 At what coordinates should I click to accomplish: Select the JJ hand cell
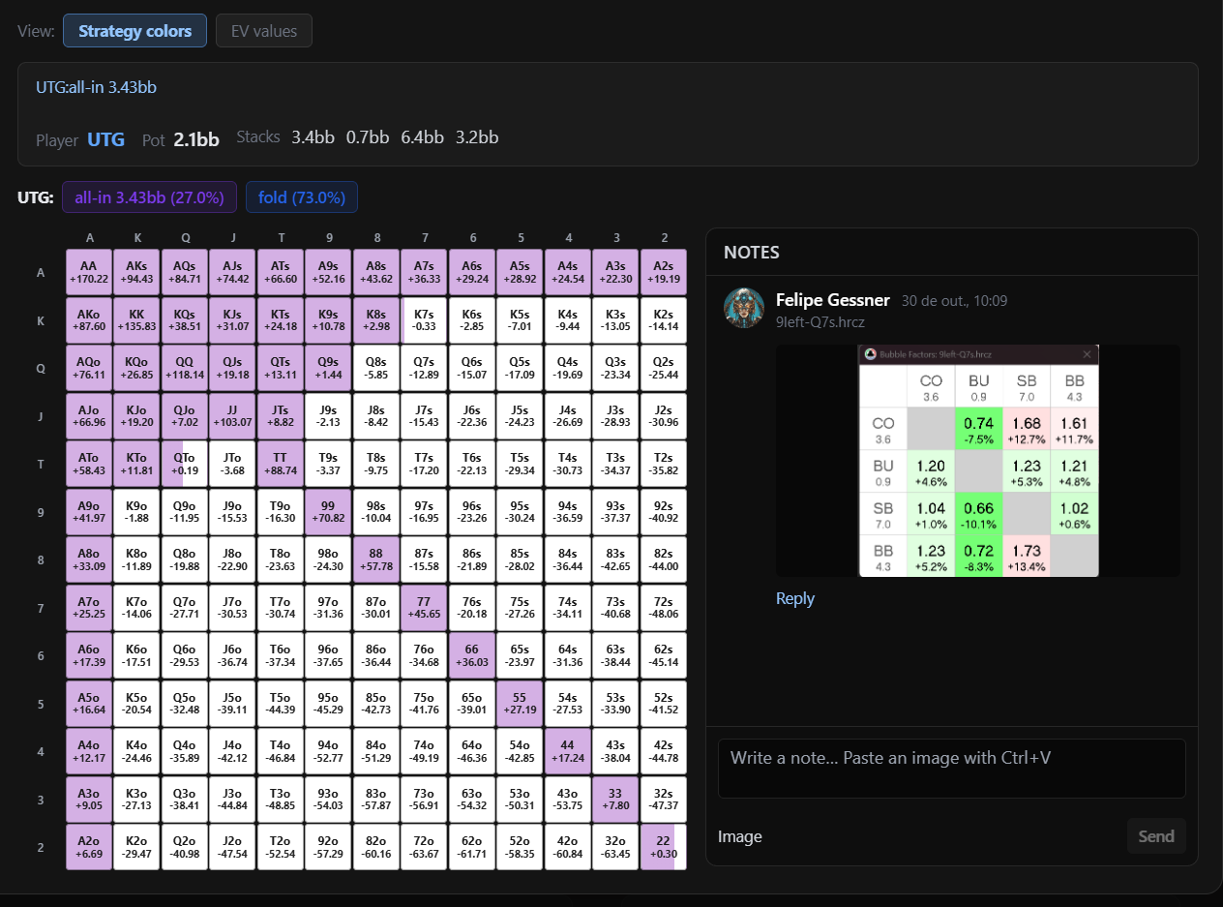coord(232,416)
